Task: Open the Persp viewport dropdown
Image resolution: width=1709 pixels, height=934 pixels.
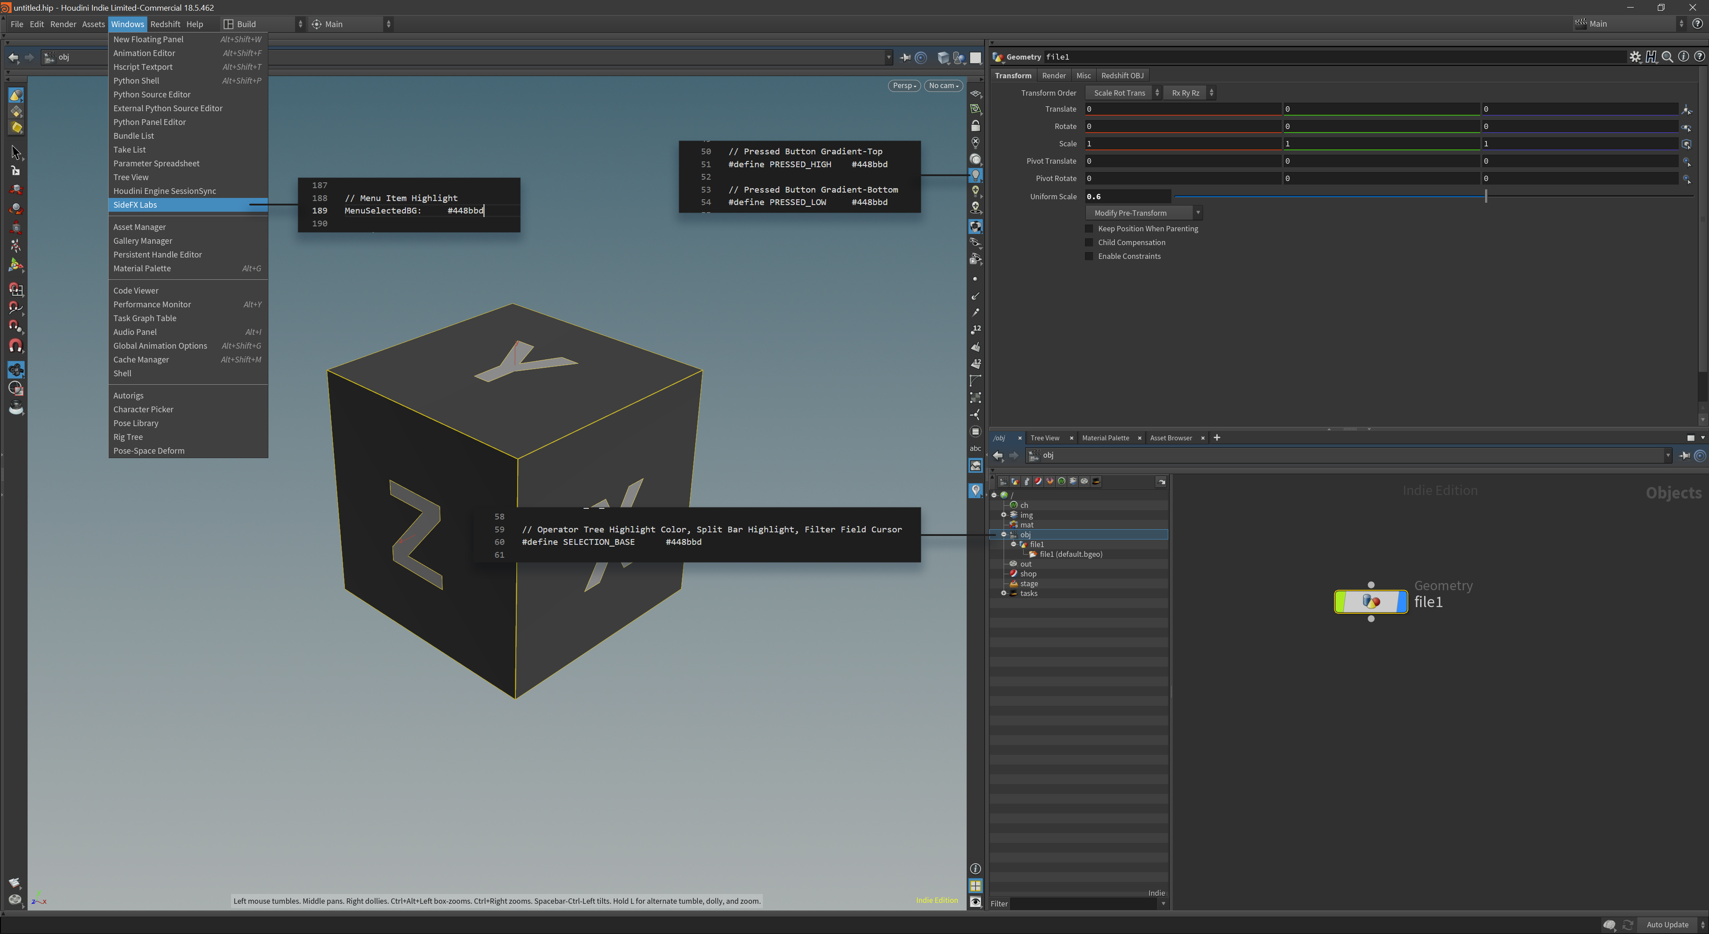Action: click(x=903, y=85)
